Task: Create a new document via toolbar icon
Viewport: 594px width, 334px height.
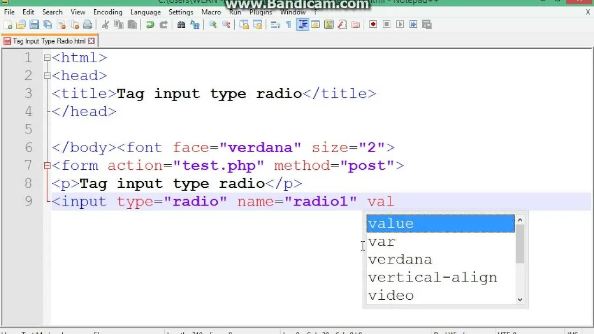Action: [8, 25]
